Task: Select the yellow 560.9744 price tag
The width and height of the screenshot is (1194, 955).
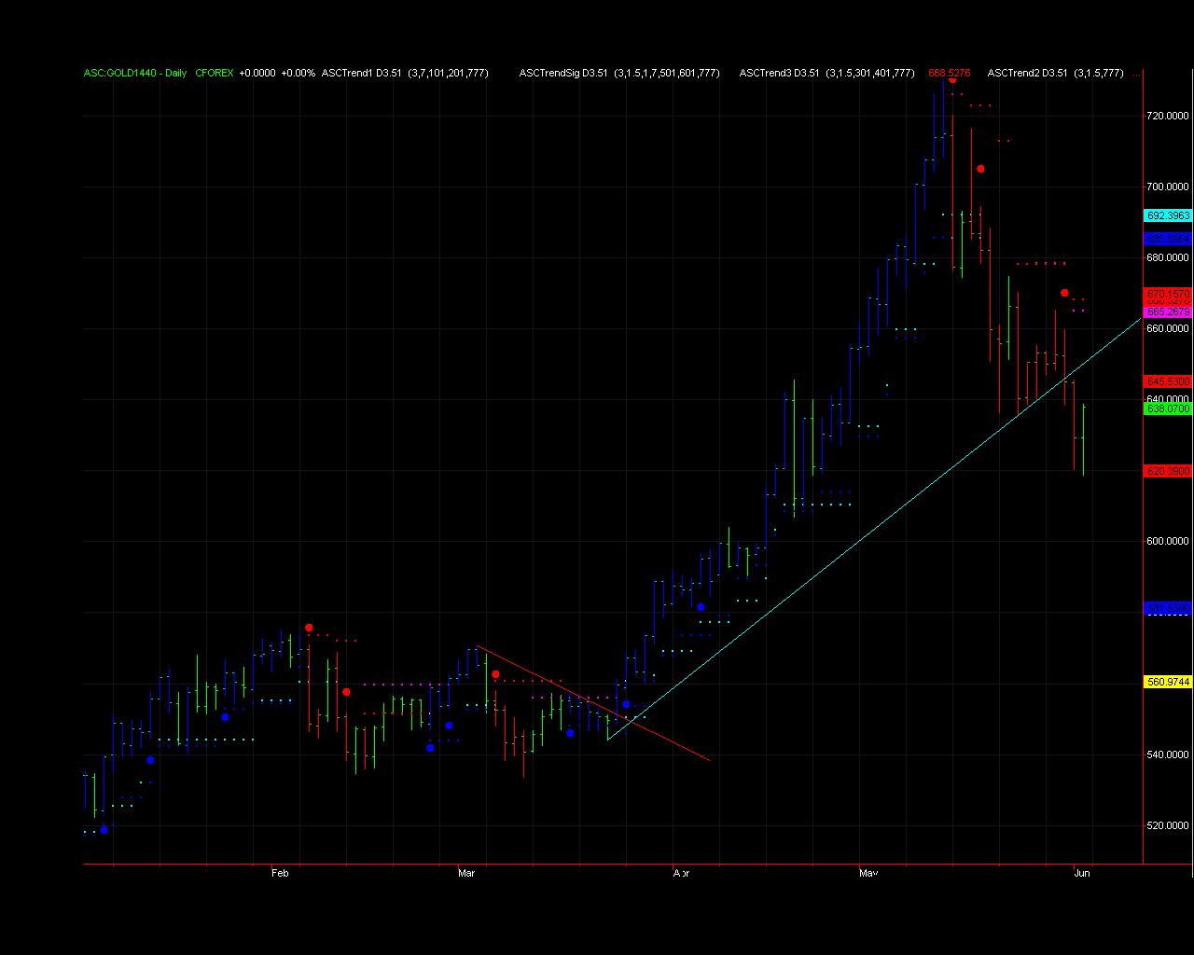Action: tap(1167, 682)
